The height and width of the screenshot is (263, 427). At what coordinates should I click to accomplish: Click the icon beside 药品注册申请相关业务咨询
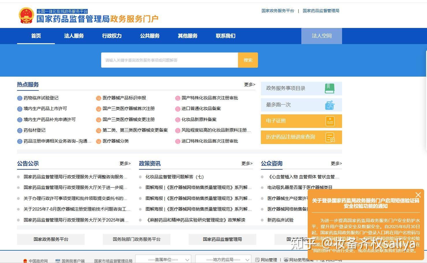pos(20,141)
